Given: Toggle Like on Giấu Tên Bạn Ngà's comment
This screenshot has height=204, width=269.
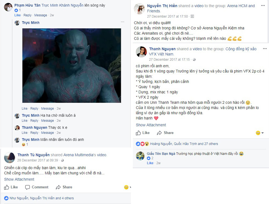Looking at the screenshot, I should [150, 163].
